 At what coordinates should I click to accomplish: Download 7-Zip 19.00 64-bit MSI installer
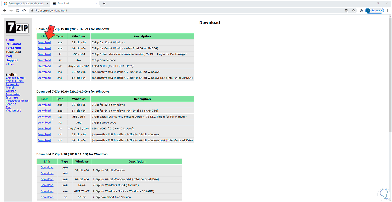click(44, 78)
